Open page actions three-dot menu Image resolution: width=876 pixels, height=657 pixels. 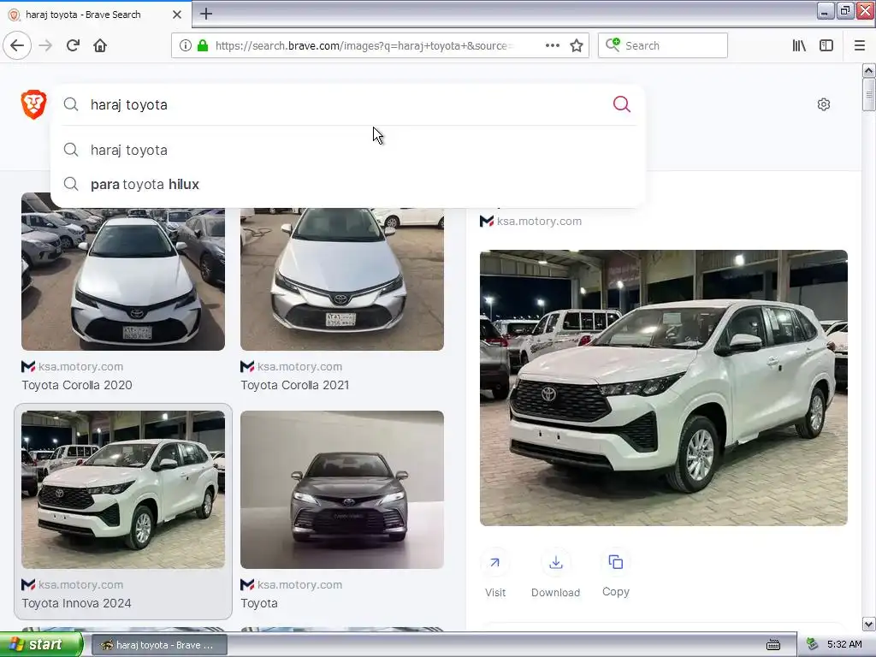[x=552, y=45]
